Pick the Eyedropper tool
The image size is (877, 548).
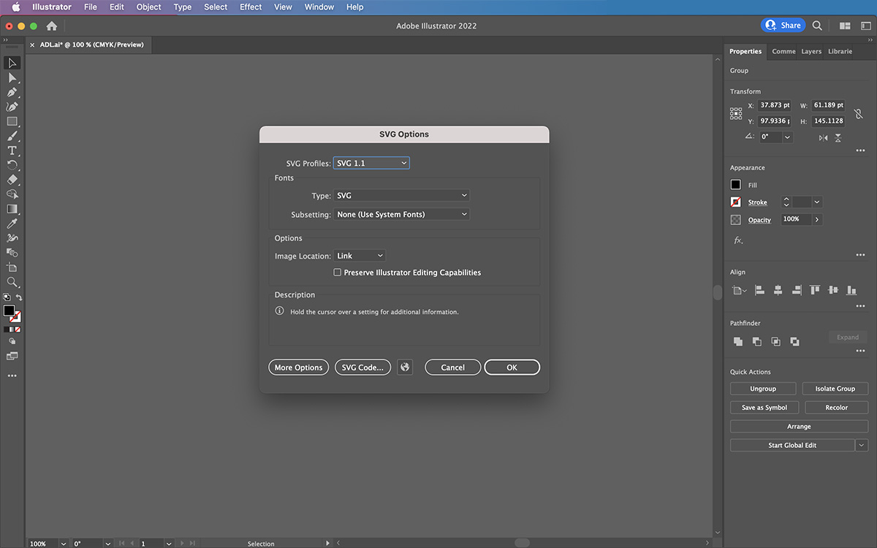(x=12, y=224)
